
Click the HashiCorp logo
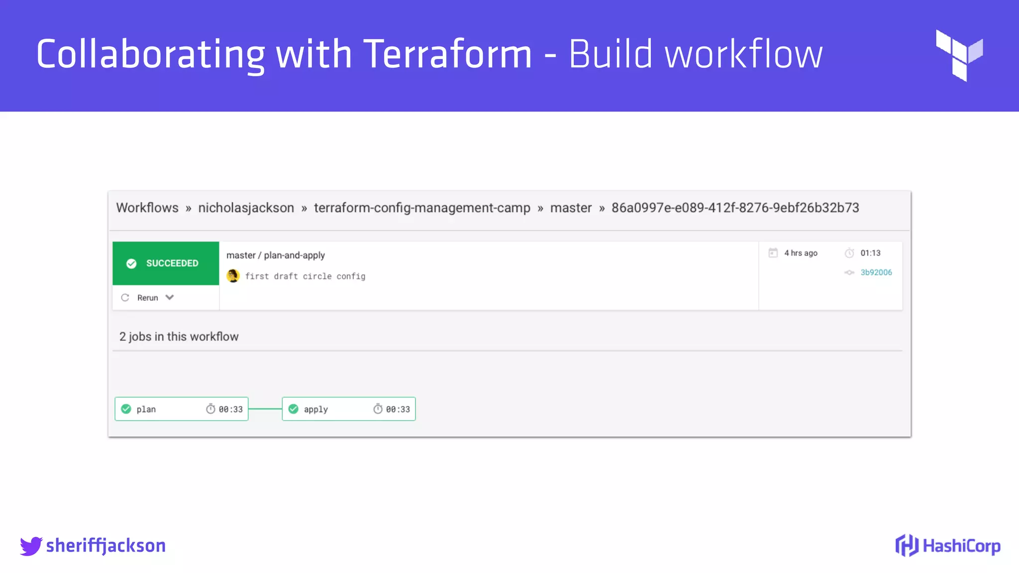(x=948, y=546)
